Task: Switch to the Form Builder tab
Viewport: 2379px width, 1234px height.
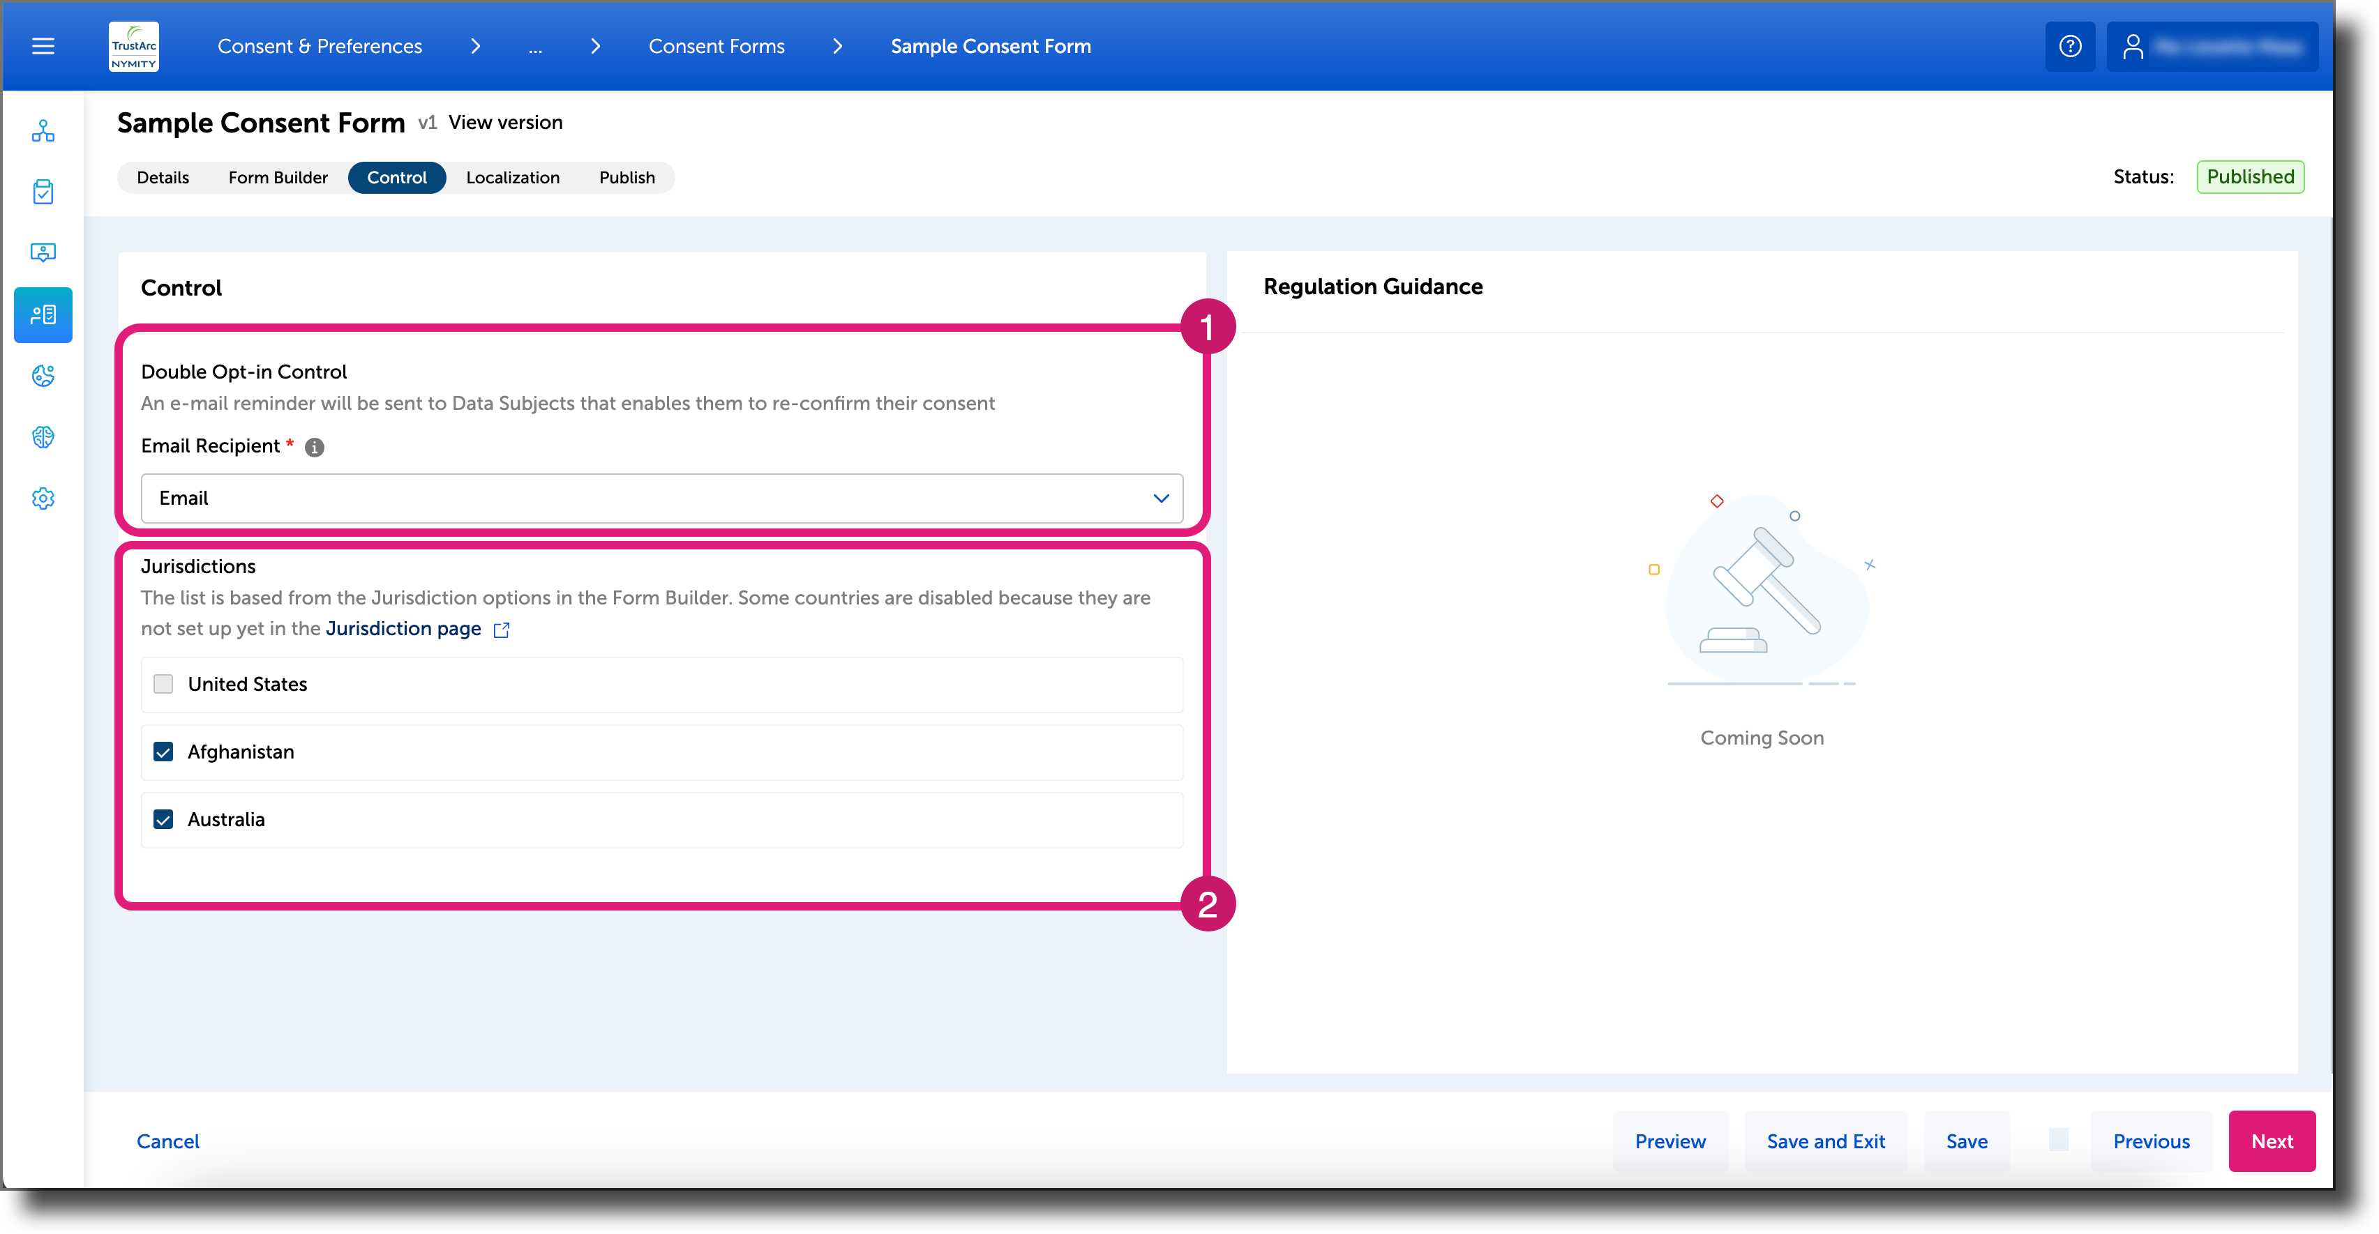Action: tap(277, 177)
